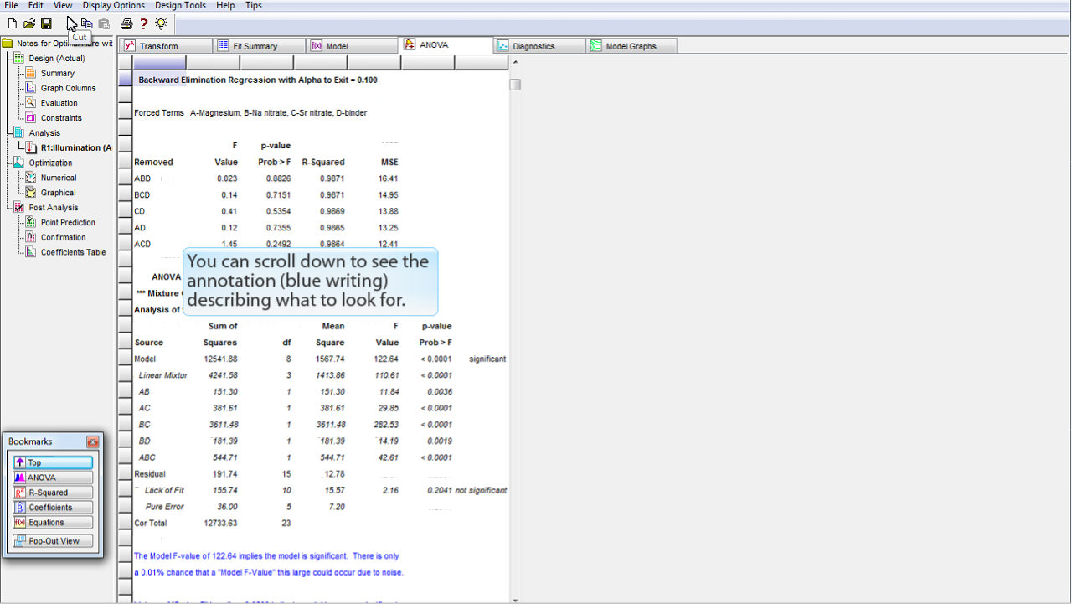Select Point Prediction under Post Analysis
1072x604 pixels.
(68, 223)
